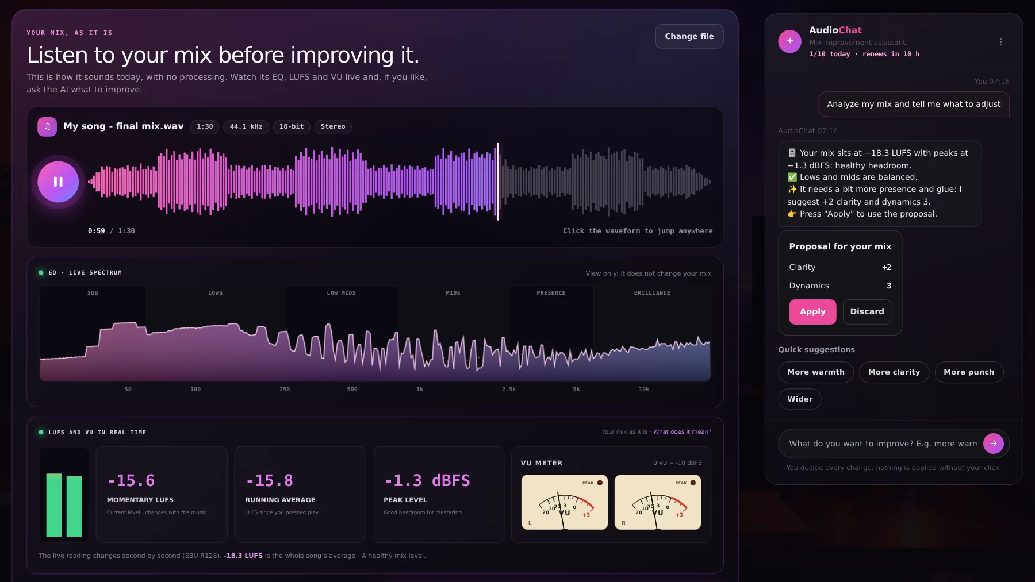Focus the chat improvement input field
Viewport: 1035px width, 582px height.
883,444
